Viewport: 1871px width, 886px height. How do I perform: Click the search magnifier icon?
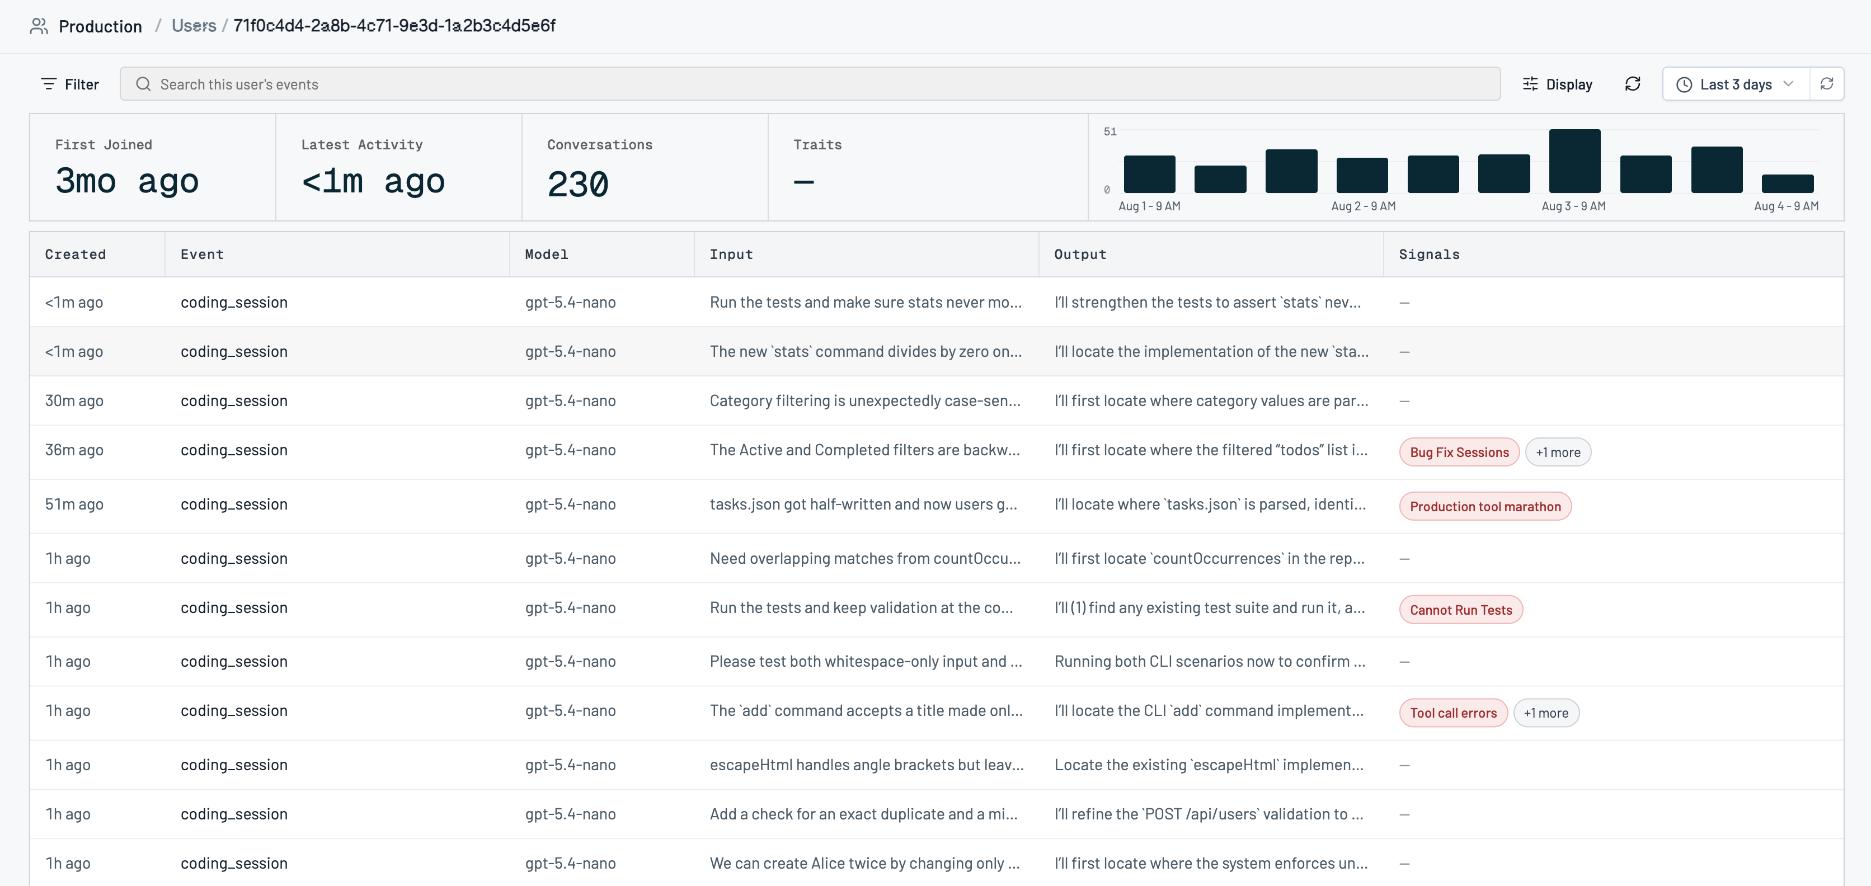(x=144, y=84)
